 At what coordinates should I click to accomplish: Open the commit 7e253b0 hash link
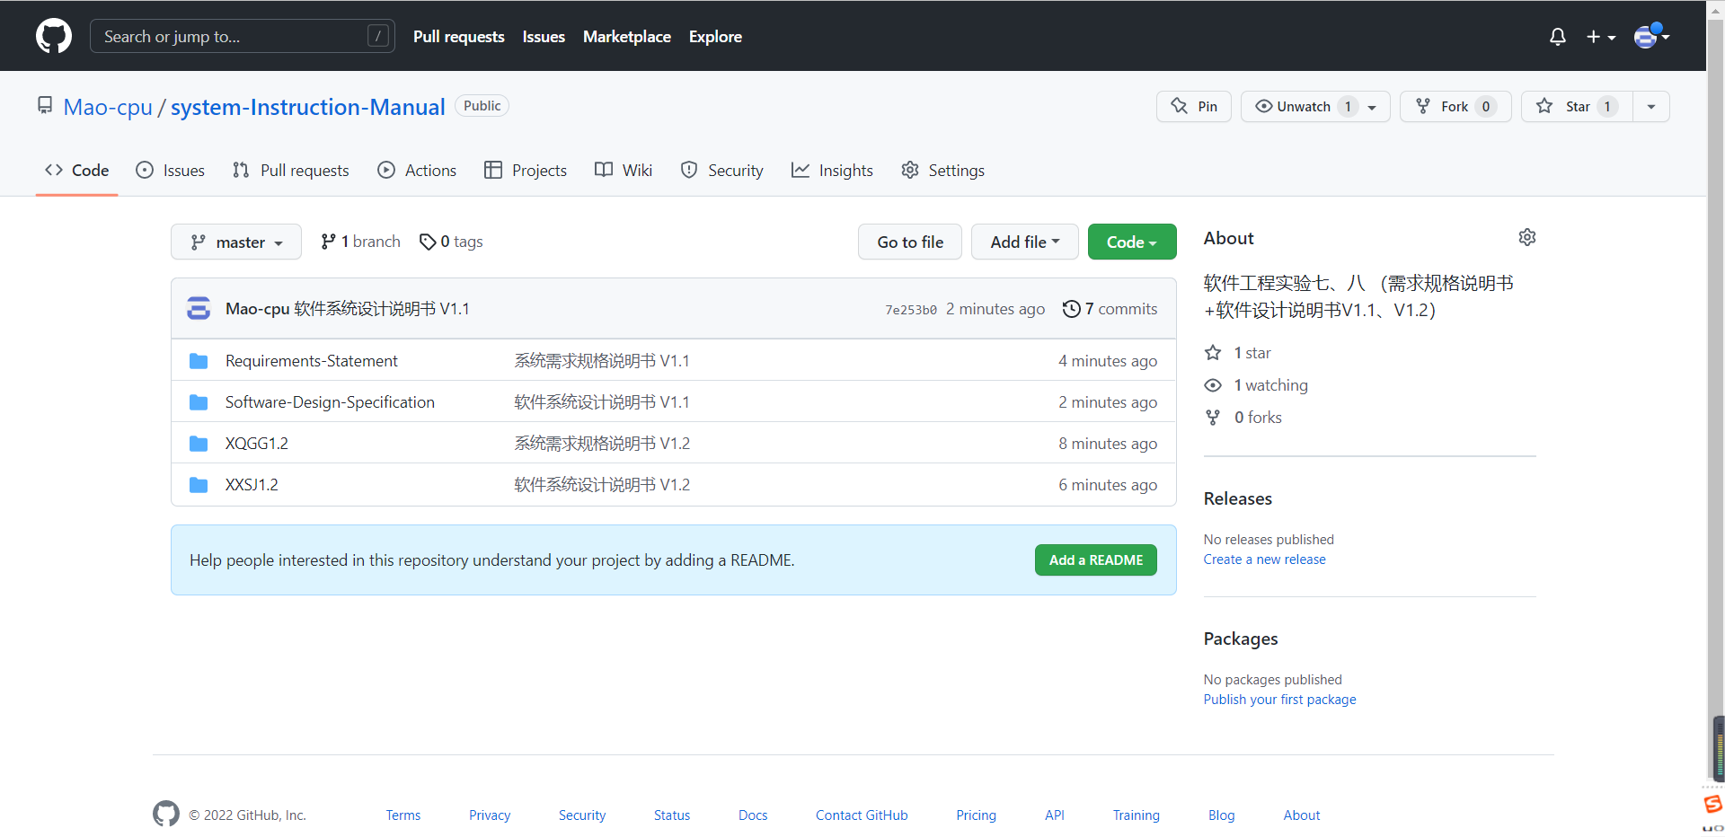tap(911, 310)
